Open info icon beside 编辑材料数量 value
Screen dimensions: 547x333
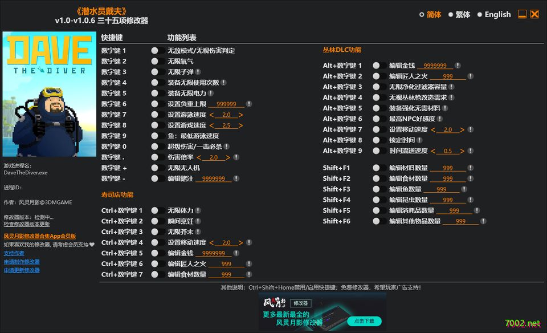click(470, 168)
